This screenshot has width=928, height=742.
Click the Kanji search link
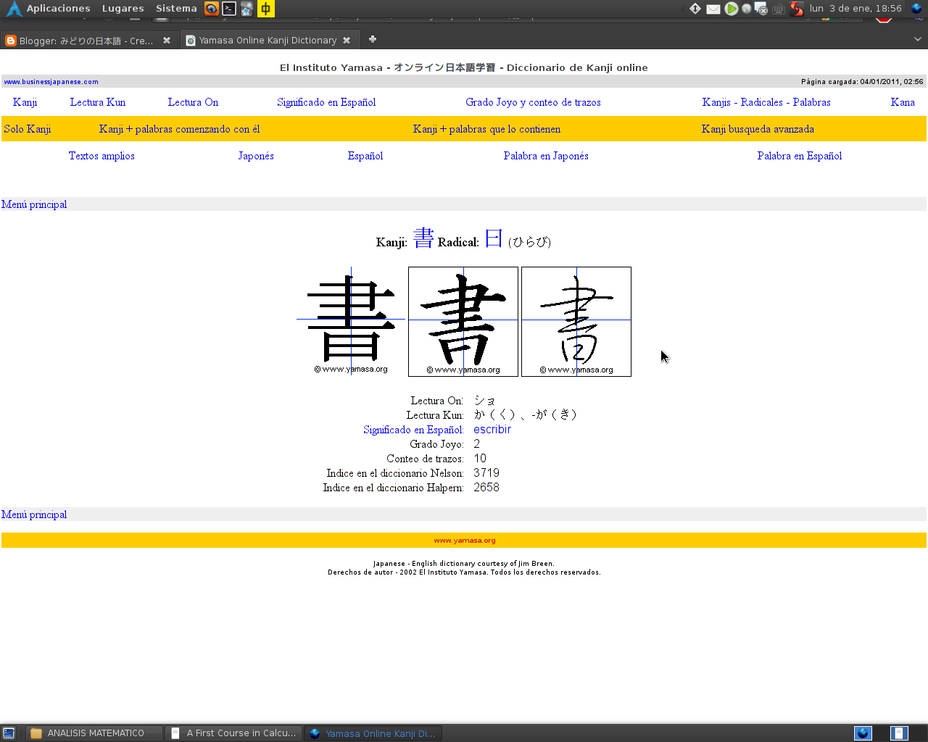tap(25, 102)
